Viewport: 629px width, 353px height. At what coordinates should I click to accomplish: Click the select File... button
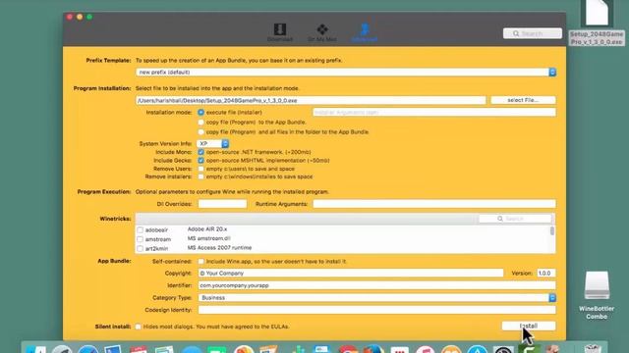click(523, 100)
